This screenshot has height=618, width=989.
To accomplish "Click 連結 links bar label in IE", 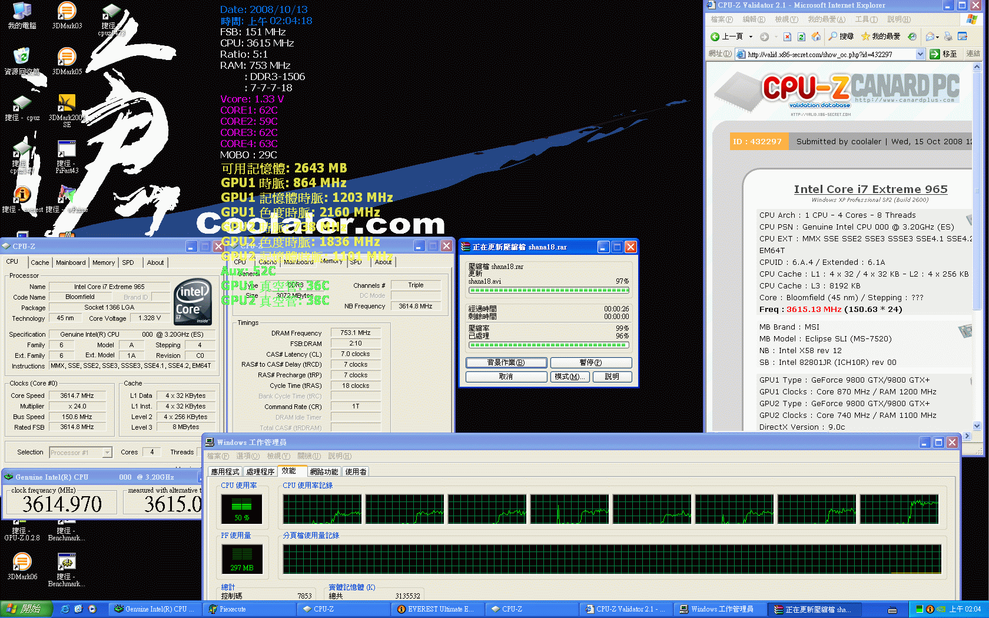I will click(x=973, y=54).
